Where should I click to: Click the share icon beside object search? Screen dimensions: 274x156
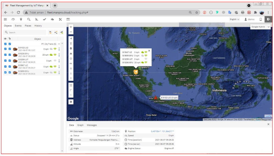pos(56,32)
